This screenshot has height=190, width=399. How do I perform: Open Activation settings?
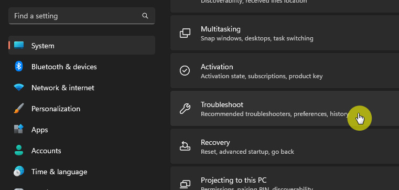285,70
